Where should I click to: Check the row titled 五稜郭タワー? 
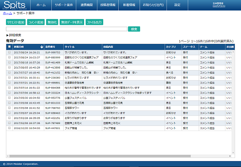[x=10, y=108]
